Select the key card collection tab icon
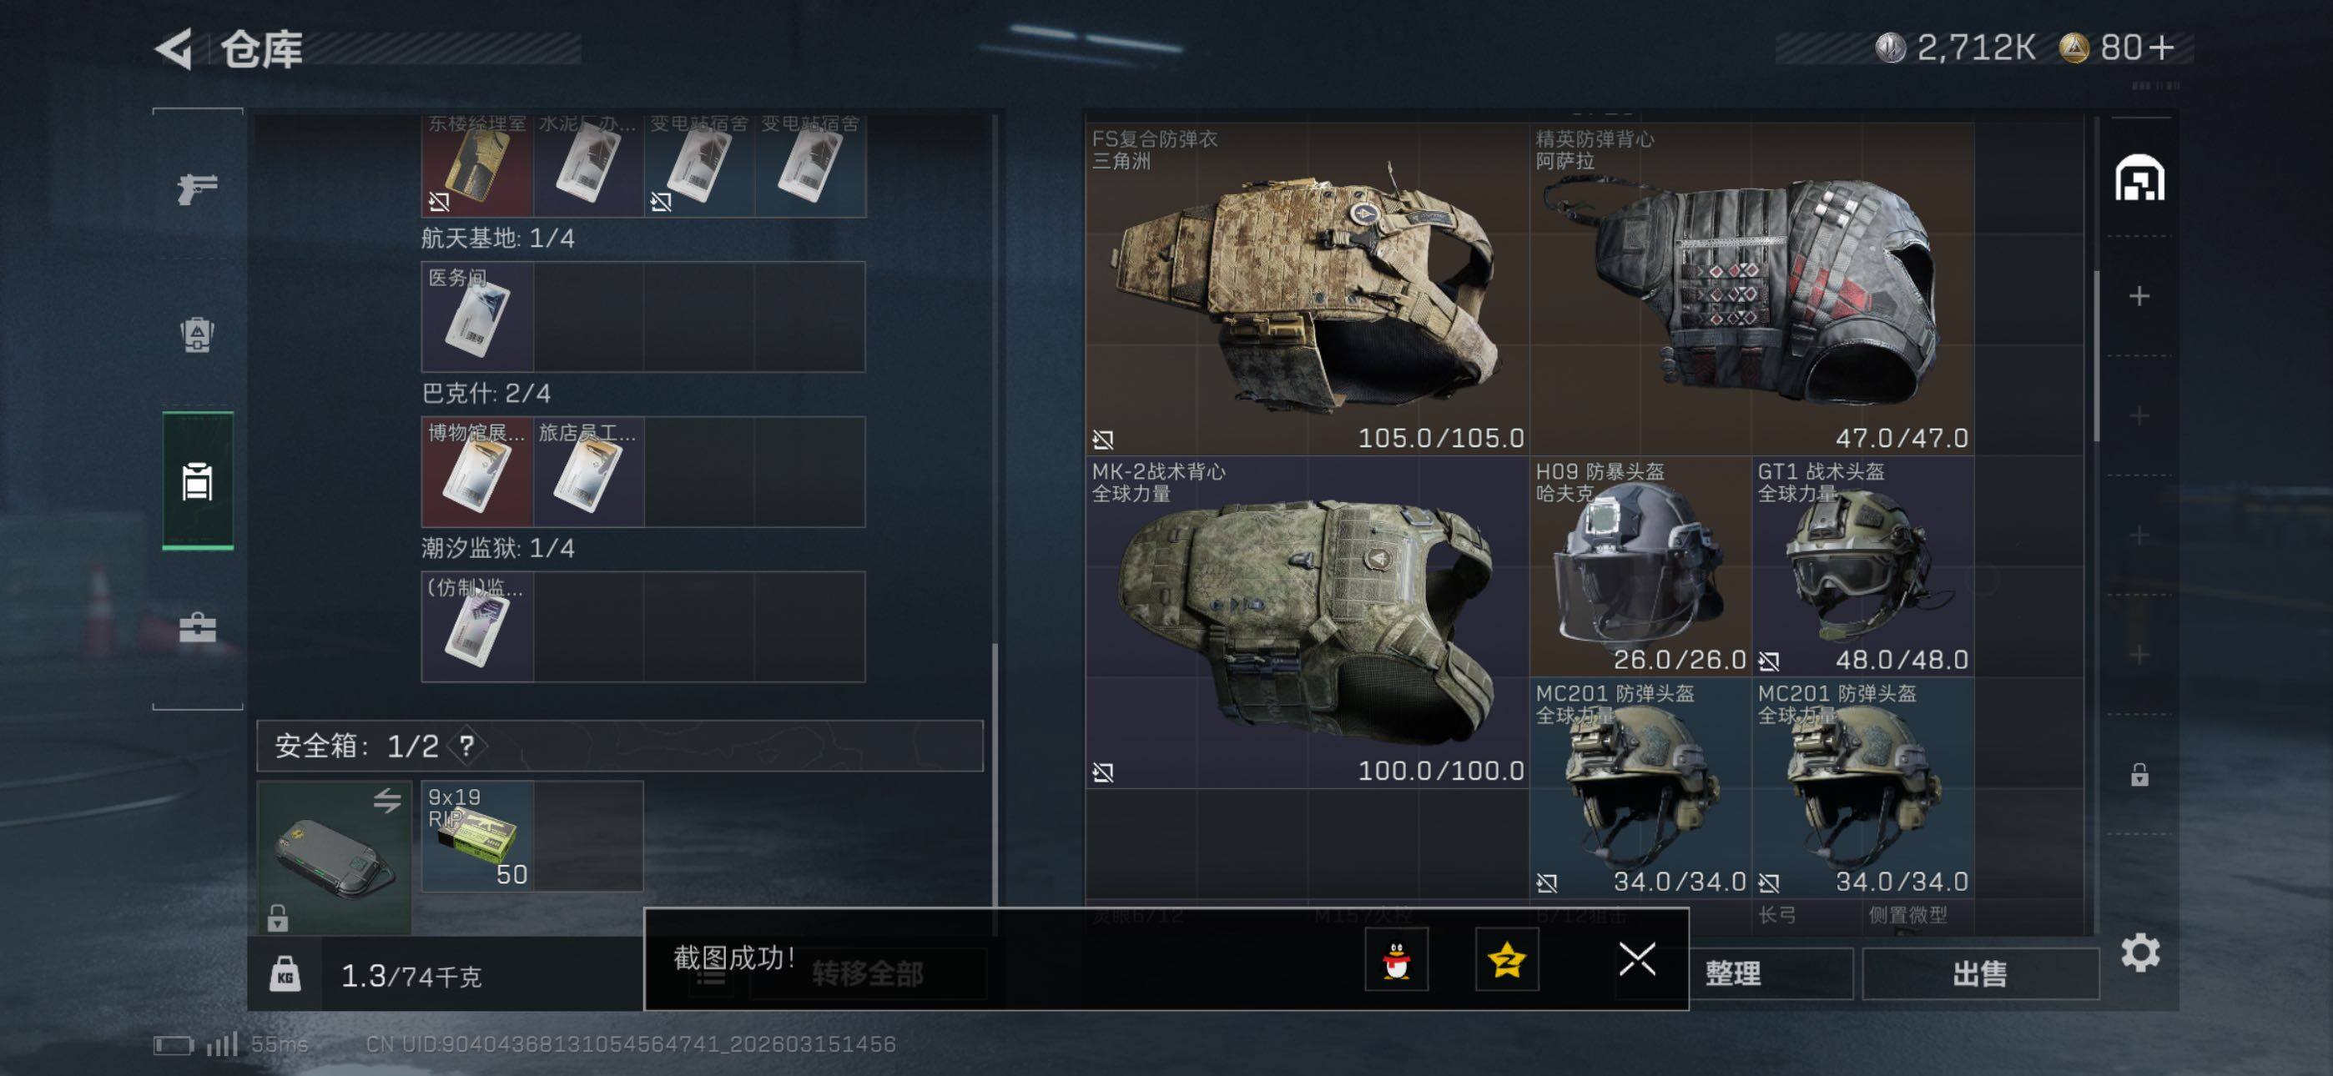 point(198,481)
